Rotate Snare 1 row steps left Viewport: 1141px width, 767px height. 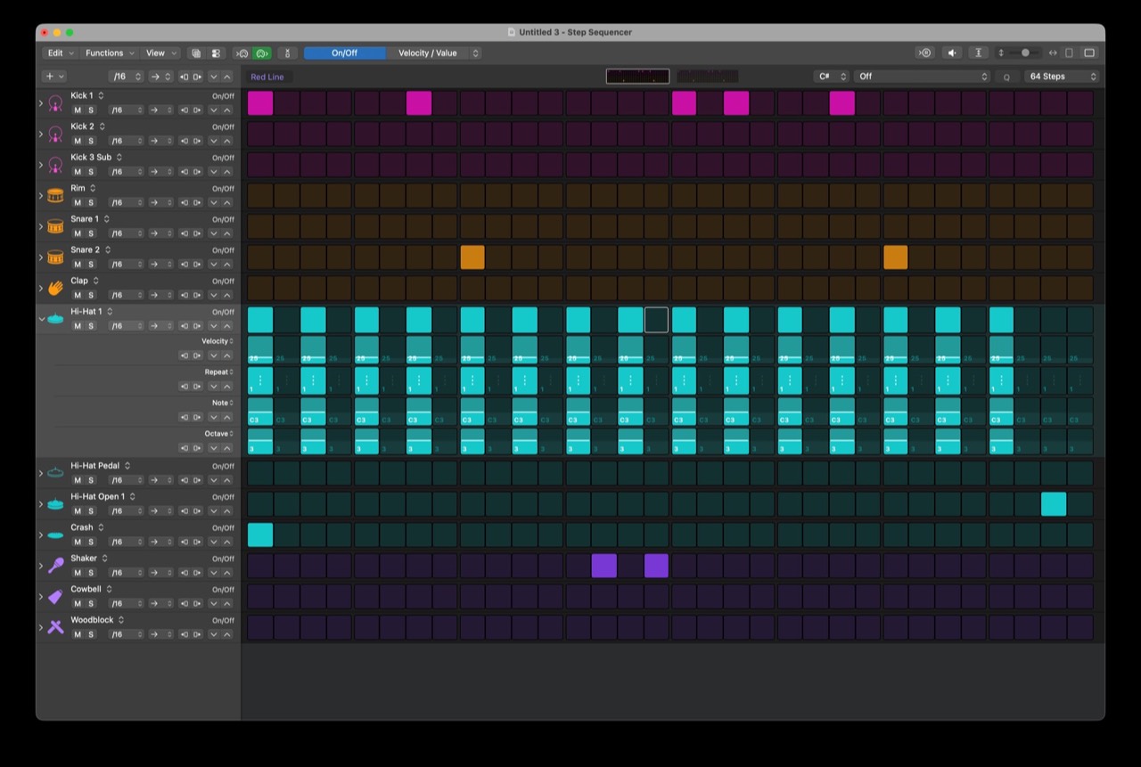pos(185,233)
